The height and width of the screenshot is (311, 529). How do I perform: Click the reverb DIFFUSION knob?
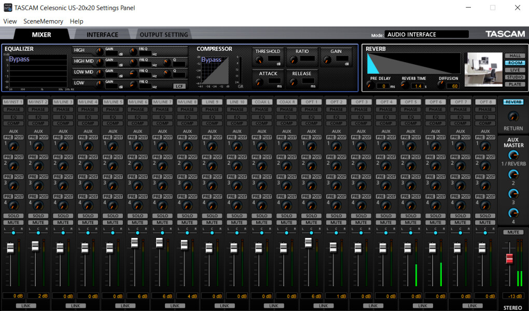pyautogui.click(x=440, y=85)
